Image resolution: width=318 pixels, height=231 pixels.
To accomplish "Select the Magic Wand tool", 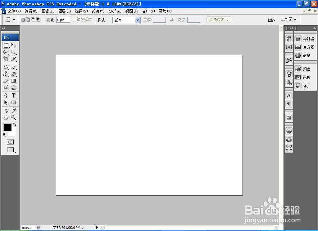I will (x=14, y=52).
